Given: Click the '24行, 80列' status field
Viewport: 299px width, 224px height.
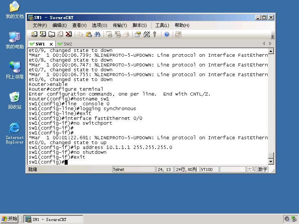Looking at the screenshot, I should pyautogui.click(x=187, y=169).
